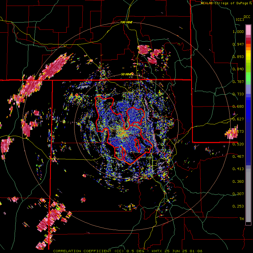Screen dimensions: 253x253
Task: Pick the pink segment atop the color bar
Action: 248,30
